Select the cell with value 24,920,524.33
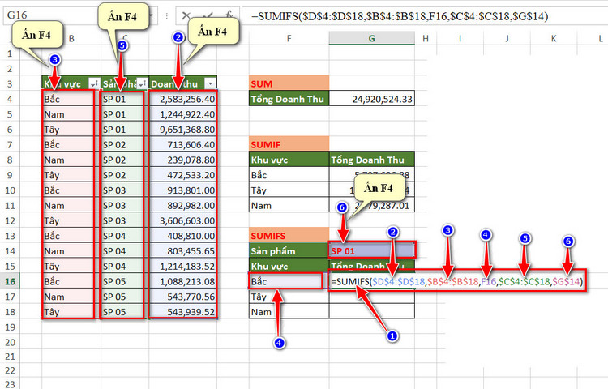The width and height of the screenshot is (608, 389). (x=372, y=99)
